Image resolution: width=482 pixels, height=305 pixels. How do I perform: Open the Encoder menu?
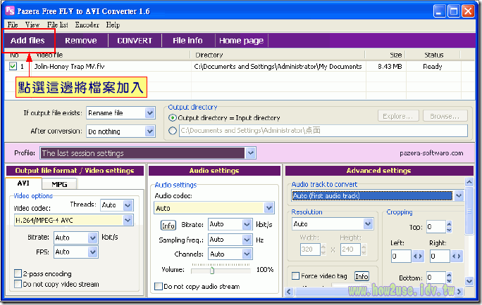tap(87, 25)
